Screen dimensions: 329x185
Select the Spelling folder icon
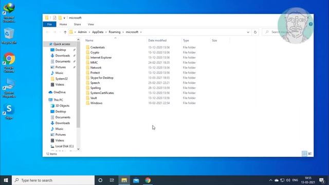88,88
